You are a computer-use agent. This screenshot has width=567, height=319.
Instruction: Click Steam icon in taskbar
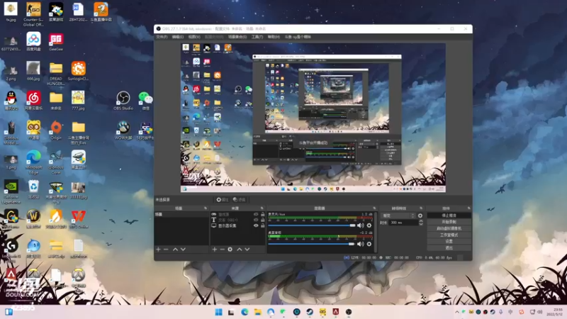click(x=310, y=312)
